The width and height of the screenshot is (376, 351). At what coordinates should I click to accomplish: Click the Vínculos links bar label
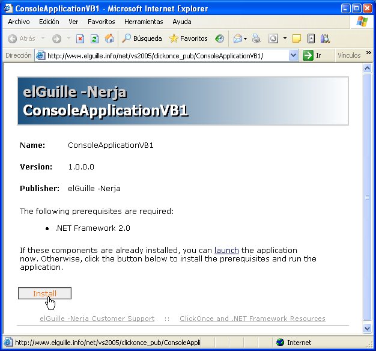pyautogui.click(x=349, y=55)
